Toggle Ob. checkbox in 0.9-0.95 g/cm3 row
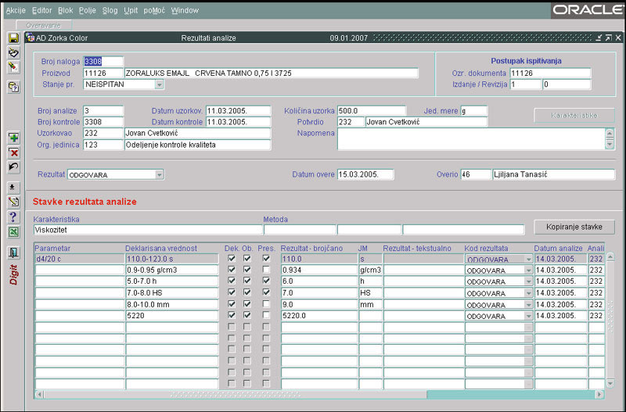The height and width of the screenshot is (412, 626). pos(247,270)
